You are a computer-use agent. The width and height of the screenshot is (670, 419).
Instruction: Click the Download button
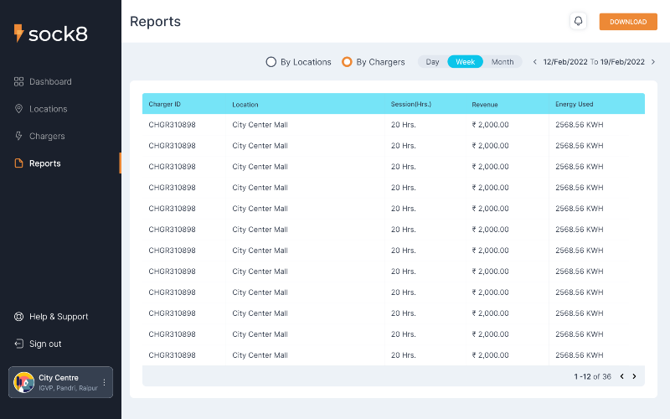pos(628,22)
